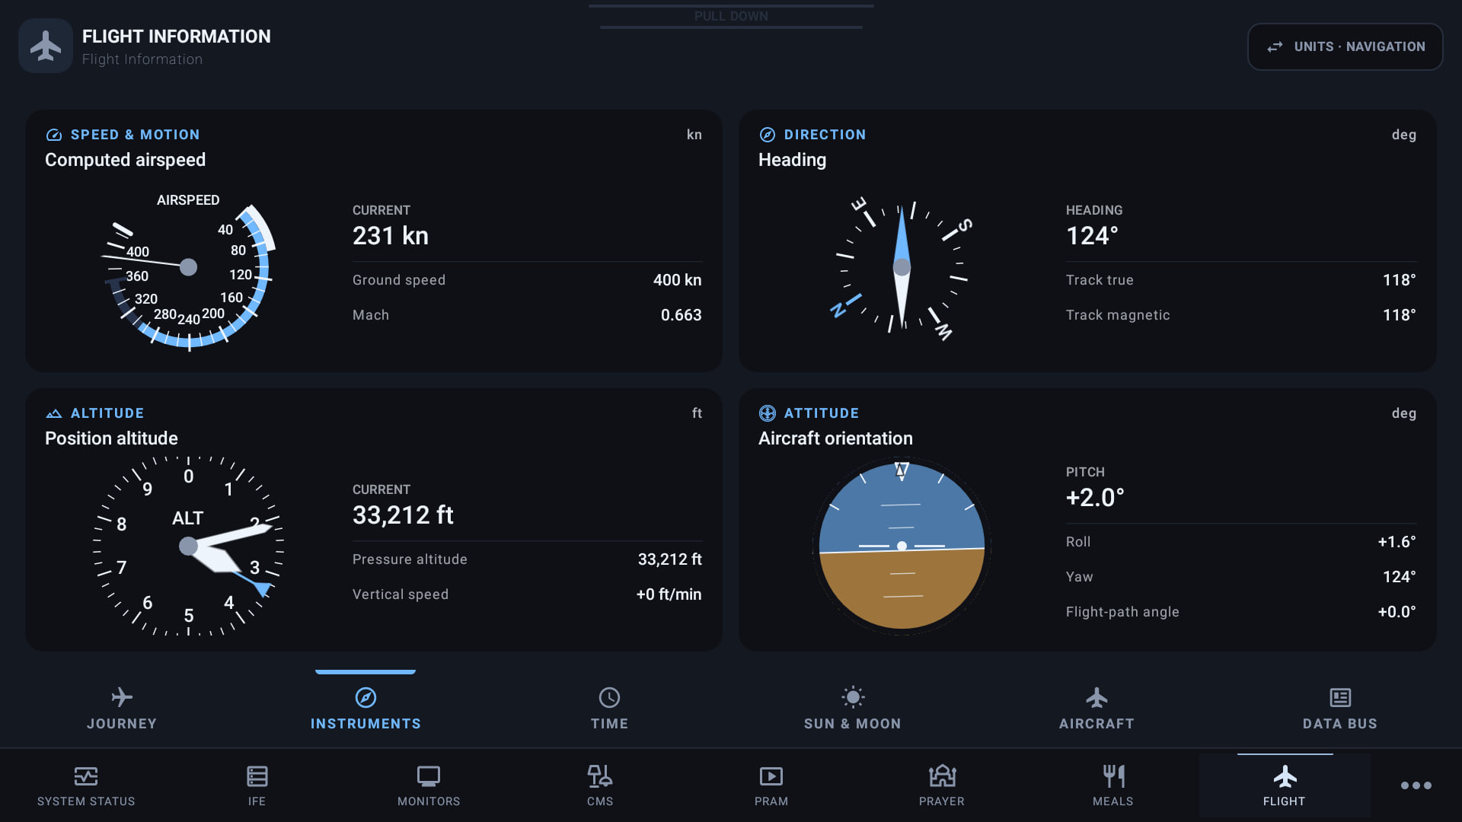
Task: Open the Journey airplane tab
Action: tap(122, 709)
